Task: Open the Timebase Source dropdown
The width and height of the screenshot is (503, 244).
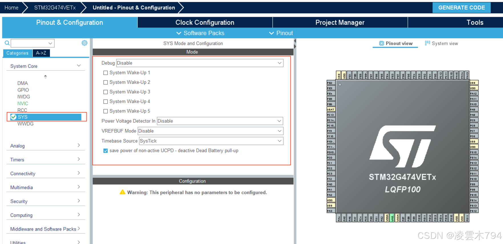Action: click(211, 141)
